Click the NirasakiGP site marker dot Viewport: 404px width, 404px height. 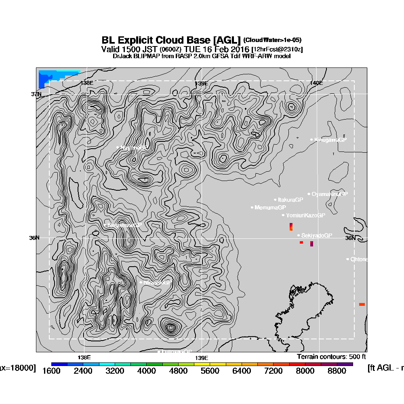[141, 282]
